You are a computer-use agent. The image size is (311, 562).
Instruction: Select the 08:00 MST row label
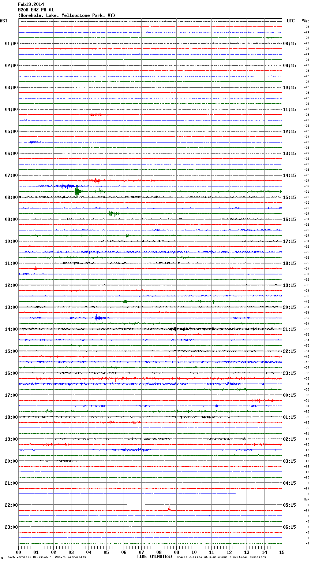[11, 197]
